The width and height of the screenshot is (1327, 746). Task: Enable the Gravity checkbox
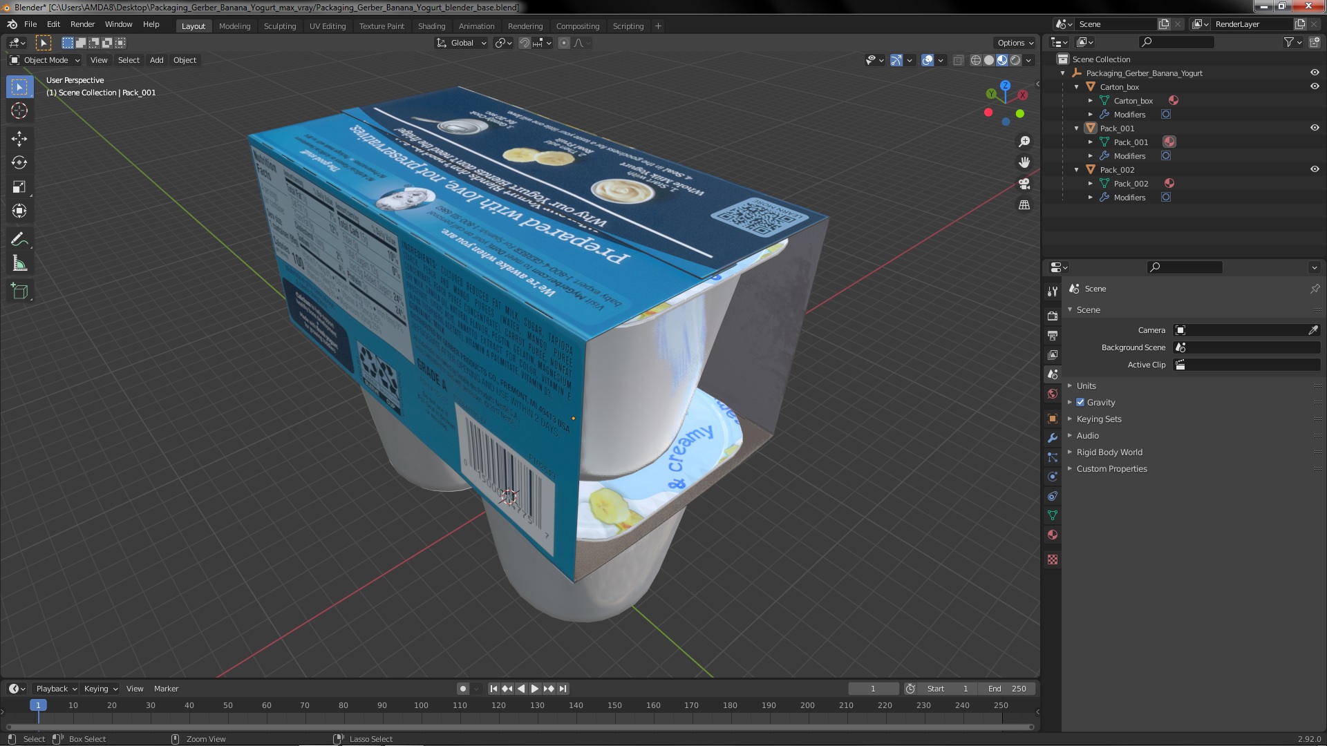click(x=1080, y=403)
